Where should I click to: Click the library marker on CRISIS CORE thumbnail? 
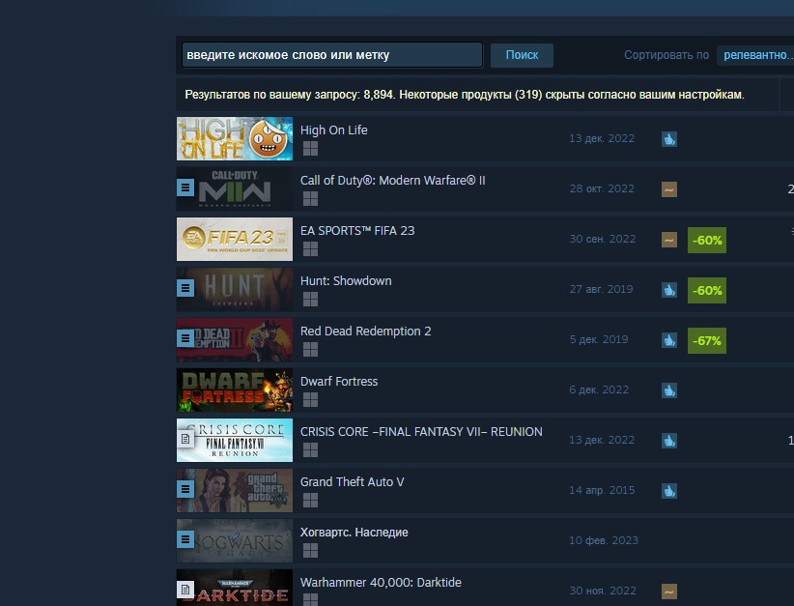point(185,439)
